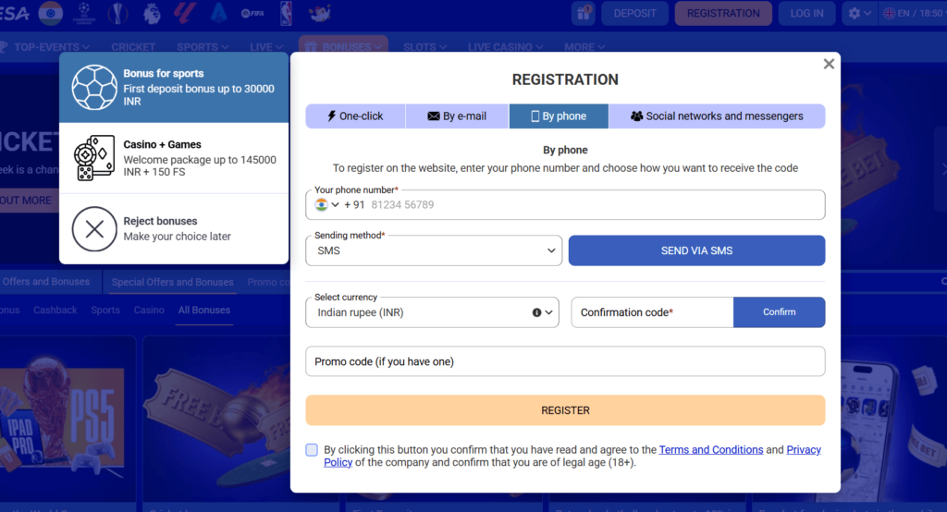
Task: Open the Champions League icon shortcut
Action: [84, 13]
